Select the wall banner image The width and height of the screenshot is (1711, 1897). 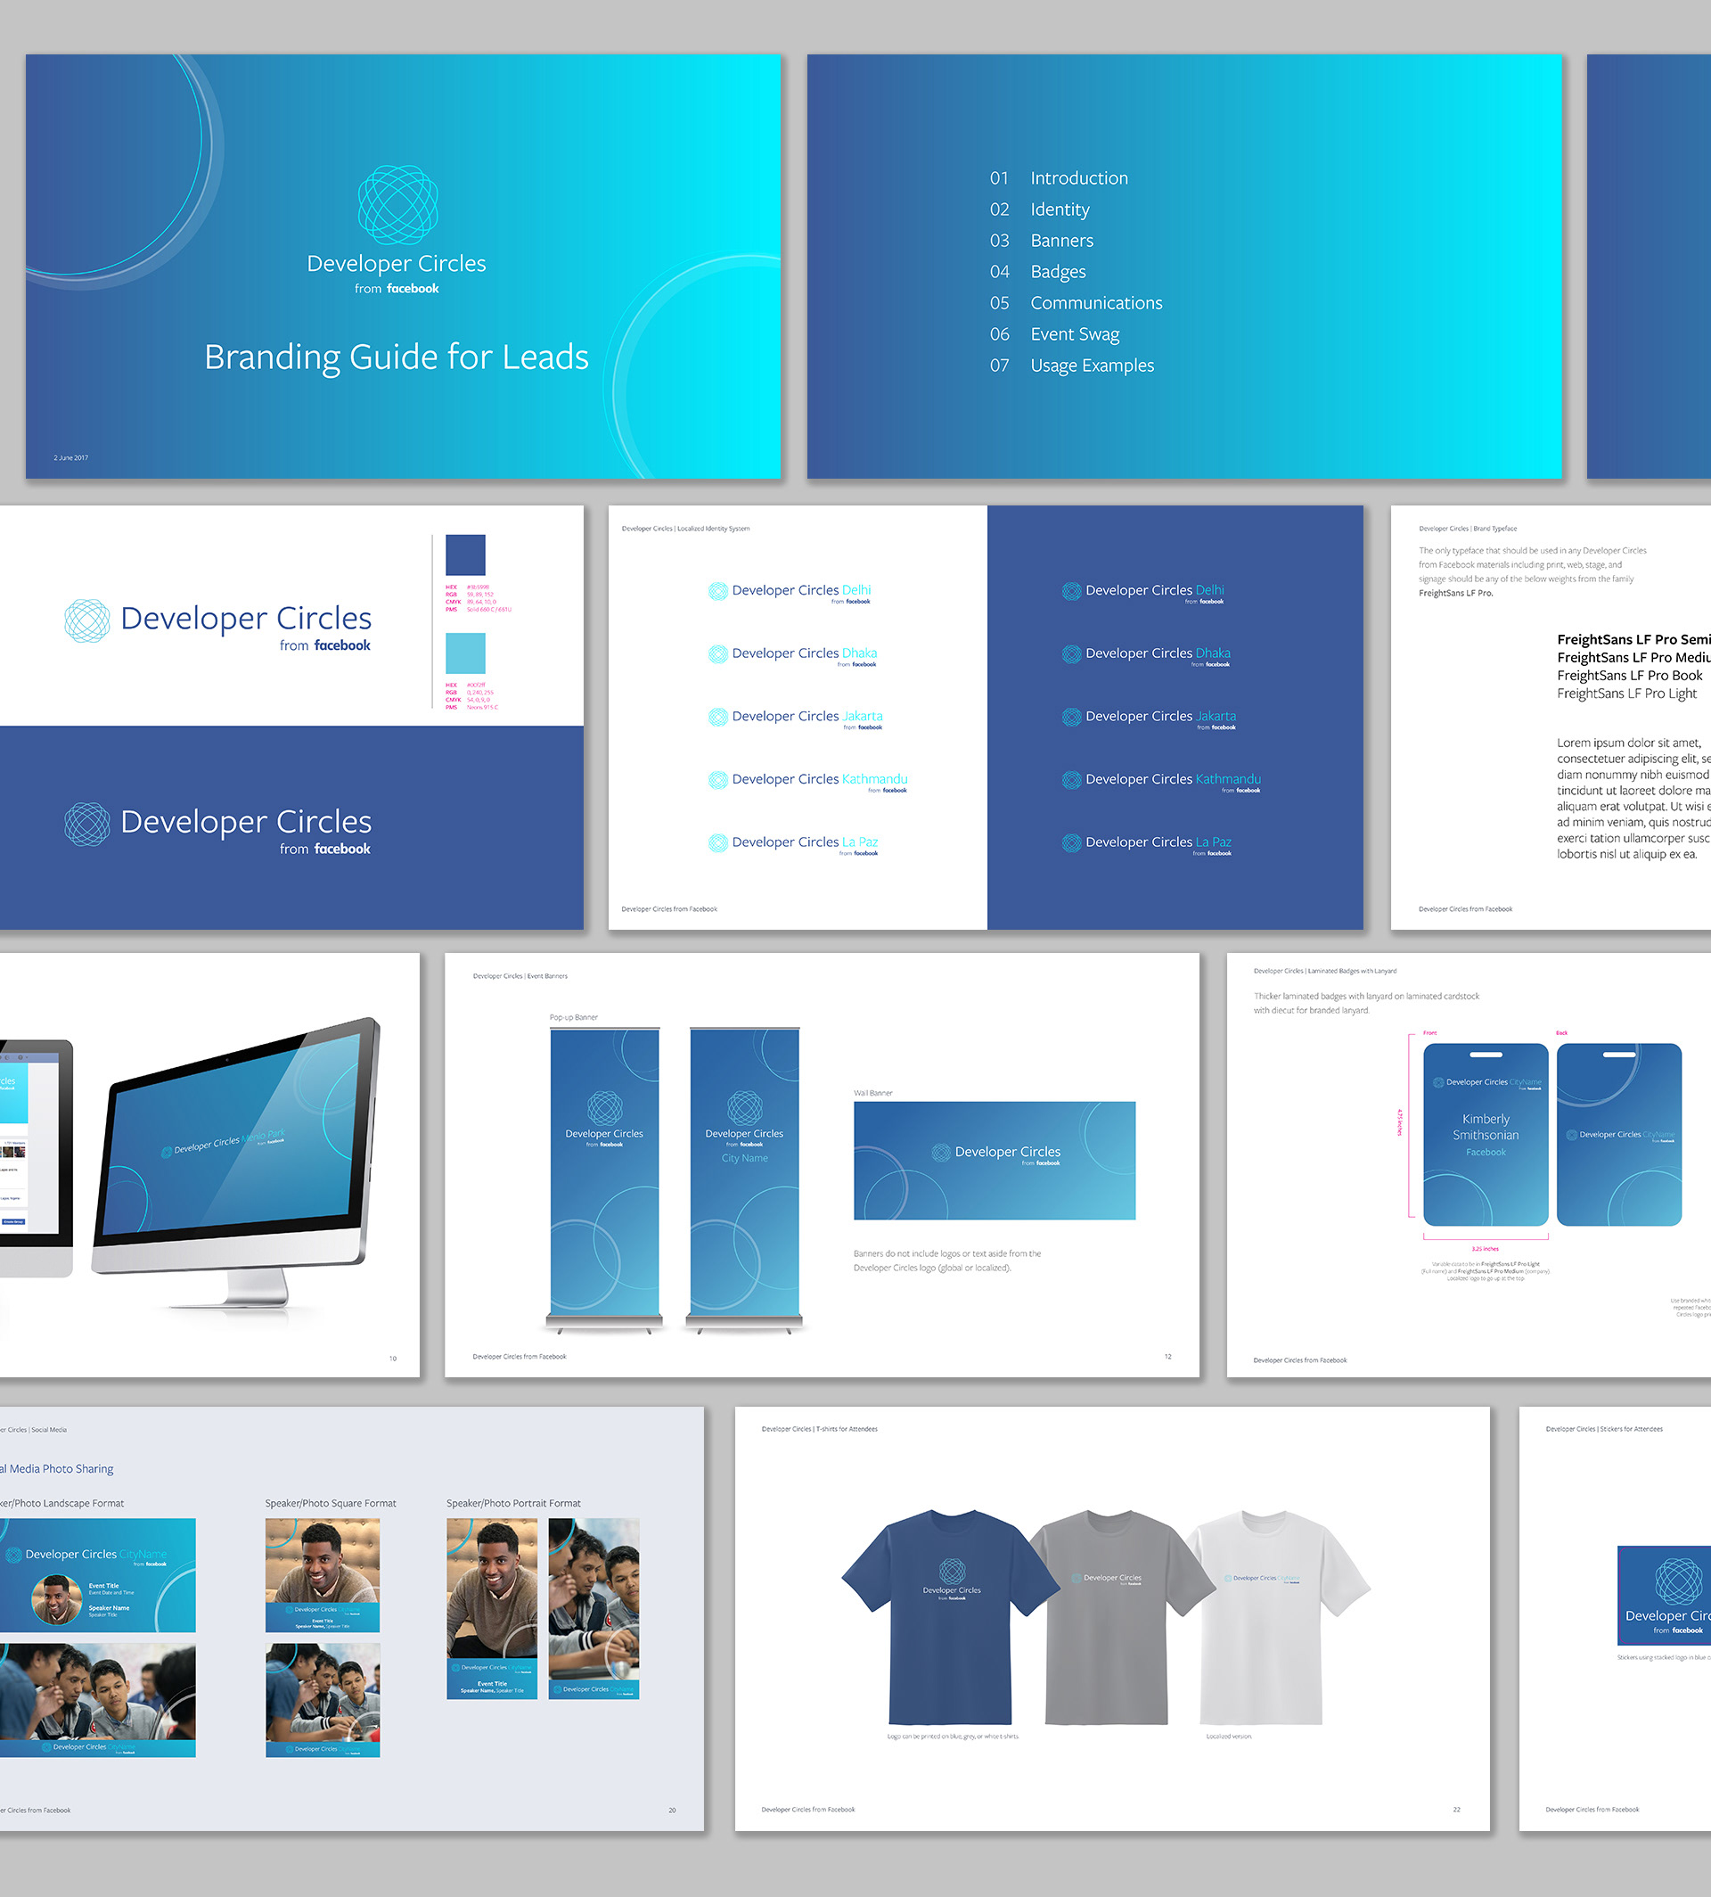pos(995,1161)
